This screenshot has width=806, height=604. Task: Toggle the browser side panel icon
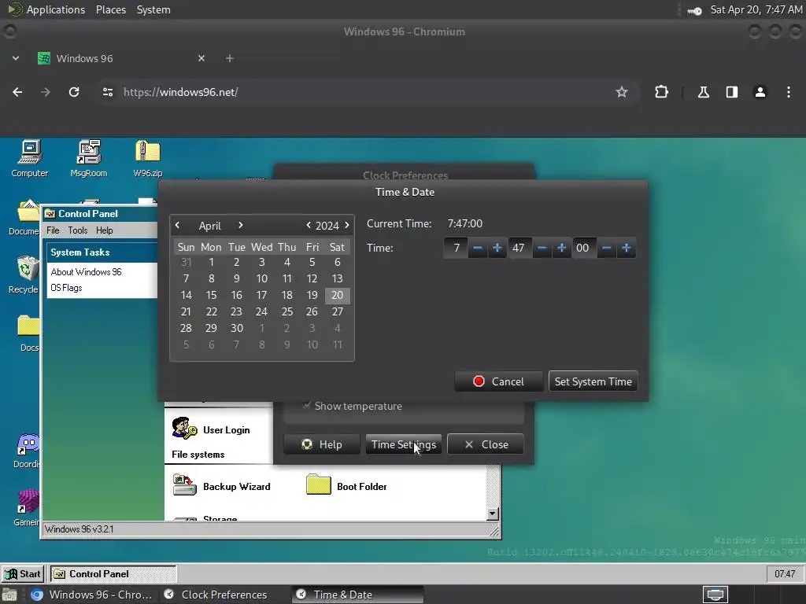click(731, 92)
